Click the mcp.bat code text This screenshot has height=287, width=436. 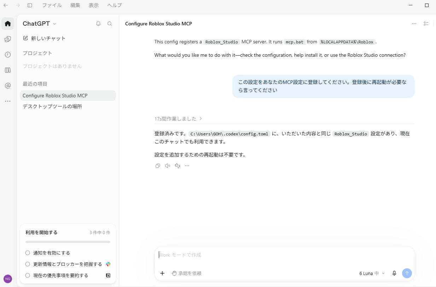[x=295, y=42]
